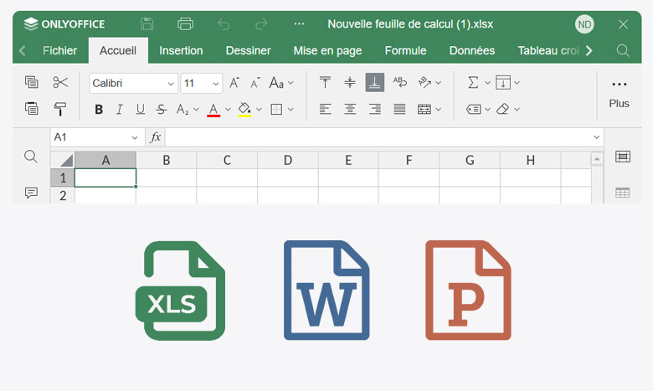Toggle Strikethrough formatting
The height and width of the screenshot is (391, 653).
point(162,110)
